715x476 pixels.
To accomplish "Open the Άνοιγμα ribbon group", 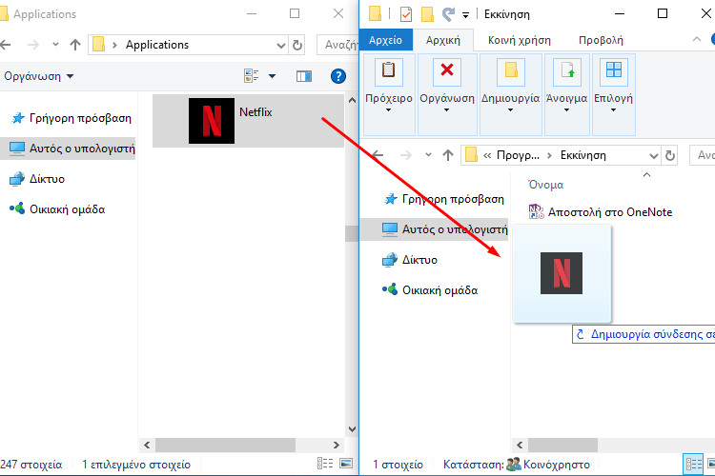I will pyautogui.click(x=566, y=94).
